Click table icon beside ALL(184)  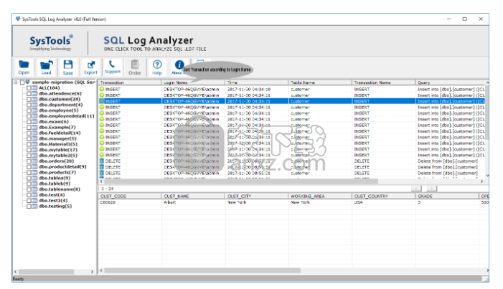(x=34, y=88)
